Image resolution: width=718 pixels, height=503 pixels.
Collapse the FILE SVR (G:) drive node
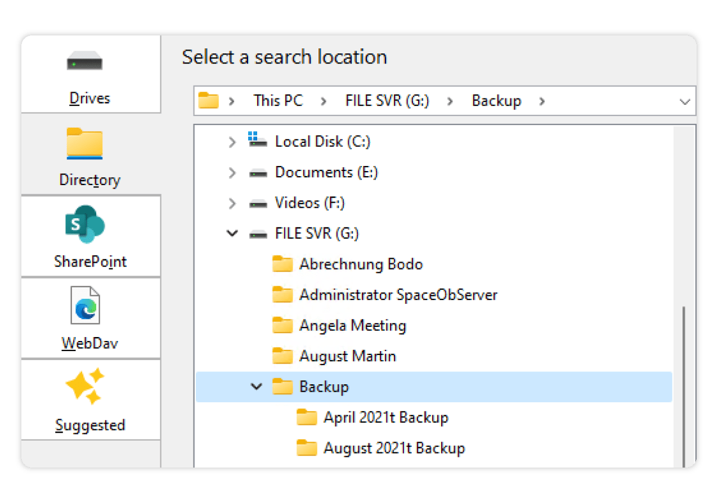(232, 233)
